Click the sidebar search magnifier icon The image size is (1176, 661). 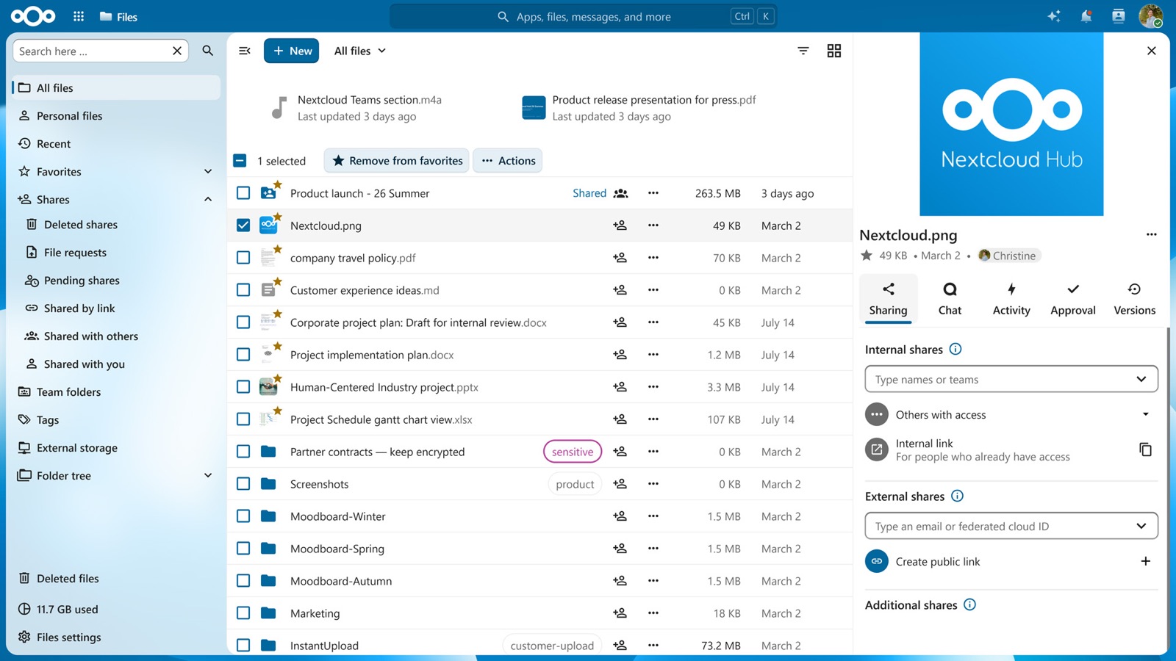[208, 51]
